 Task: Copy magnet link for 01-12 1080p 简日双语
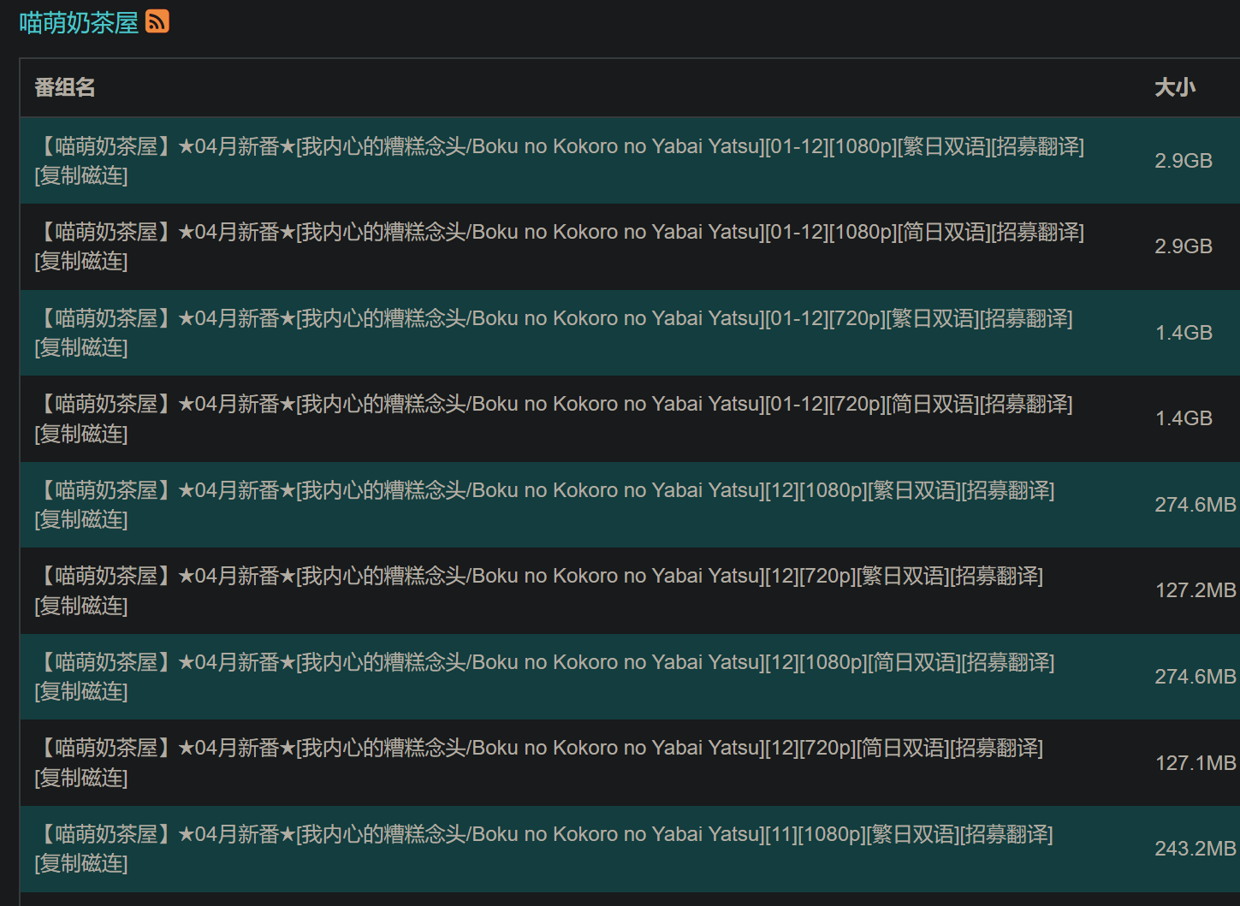point(81,262)
